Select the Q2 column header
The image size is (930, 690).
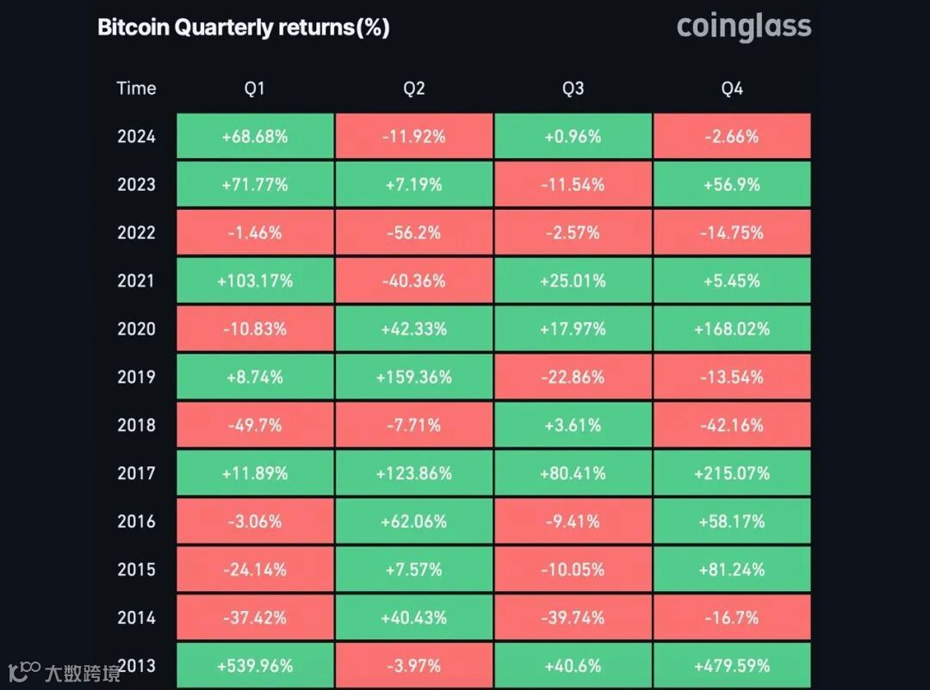[414, 89]
